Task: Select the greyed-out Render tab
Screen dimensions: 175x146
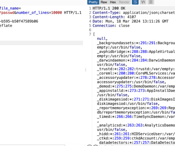Action: tap(124, 2)
